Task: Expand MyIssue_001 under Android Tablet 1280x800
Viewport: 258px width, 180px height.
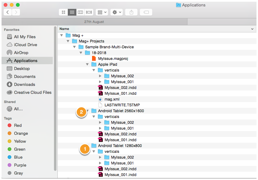Action: [x=100, y=163]
